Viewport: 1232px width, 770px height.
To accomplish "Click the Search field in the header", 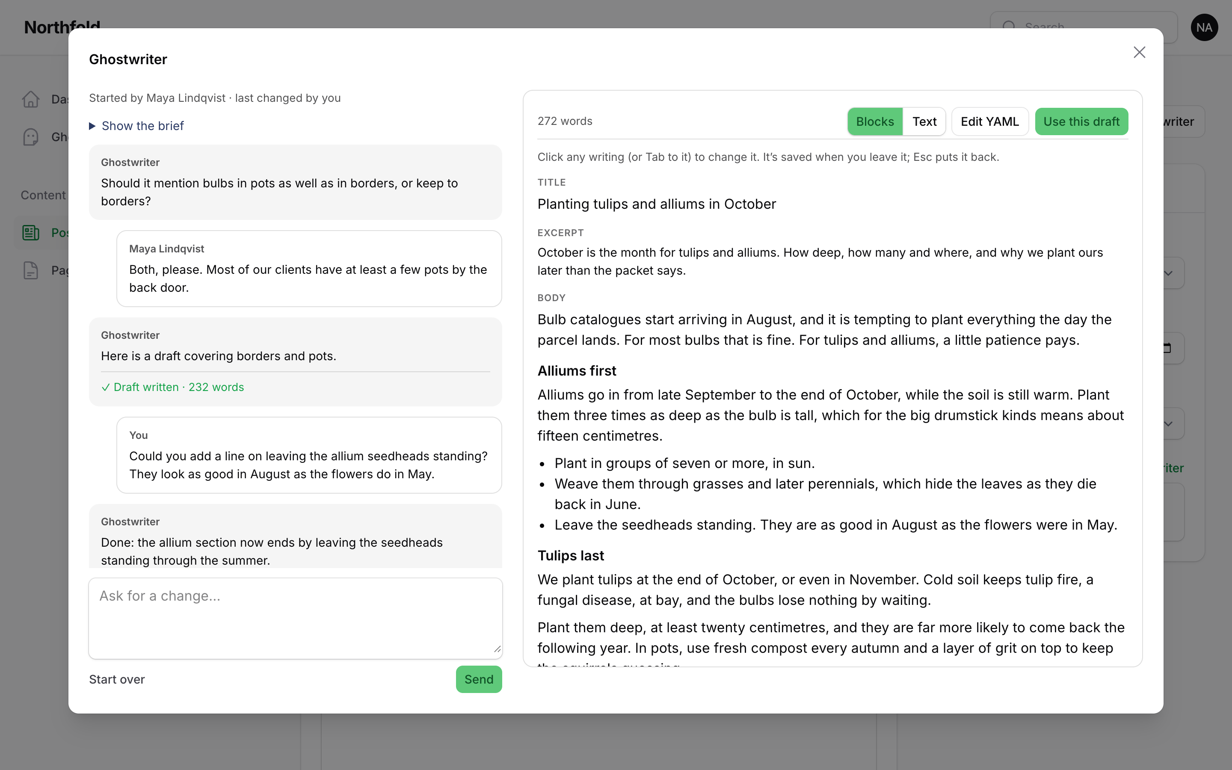I will point(1083,27).
